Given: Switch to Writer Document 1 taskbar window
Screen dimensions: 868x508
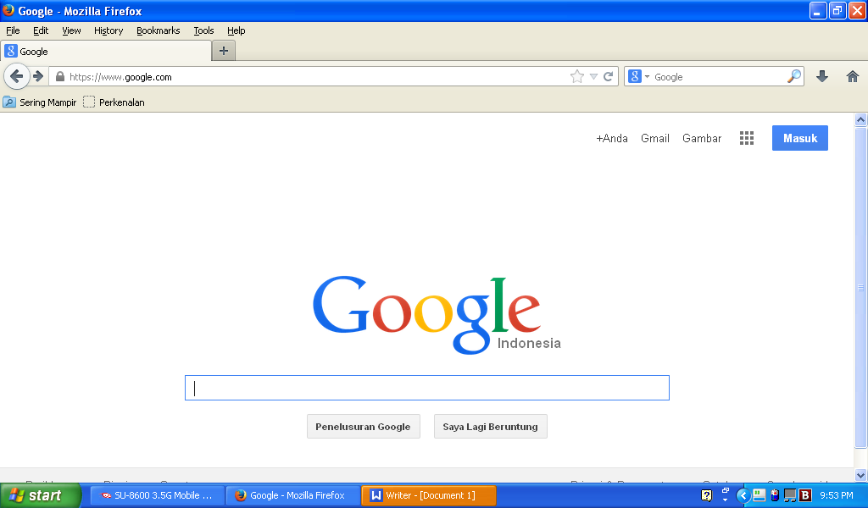Looking at the screenshot, I should tap(428, 495).
